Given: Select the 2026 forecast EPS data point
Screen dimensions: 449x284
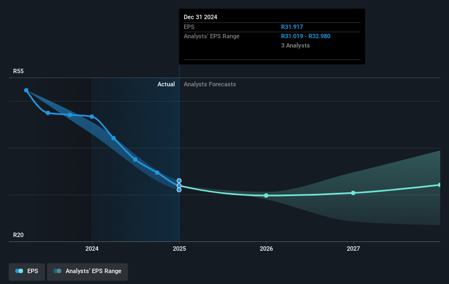Looking at the screenshot, I should 266,196.
